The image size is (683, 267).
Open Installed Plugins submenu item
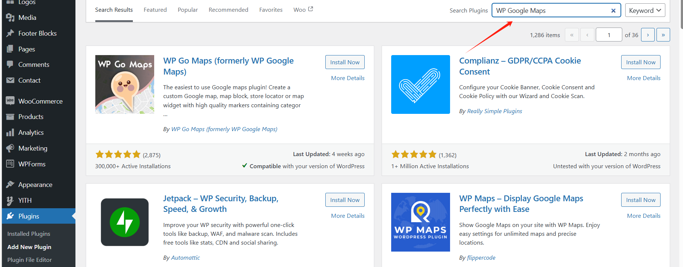click(x=29, y=234)
